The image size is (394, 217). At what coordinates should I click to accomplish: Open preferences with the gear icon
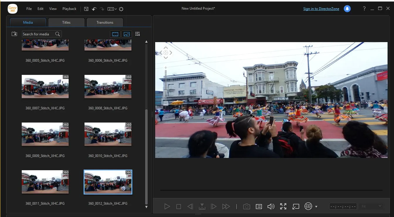[x=121, y=9]
